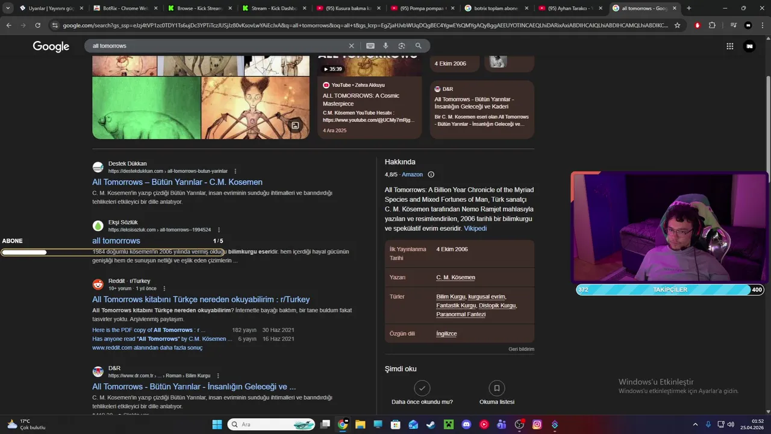Viewport: 771px width, 434px height.
Task: Open the Amazon rating source link
Action: 412,174
